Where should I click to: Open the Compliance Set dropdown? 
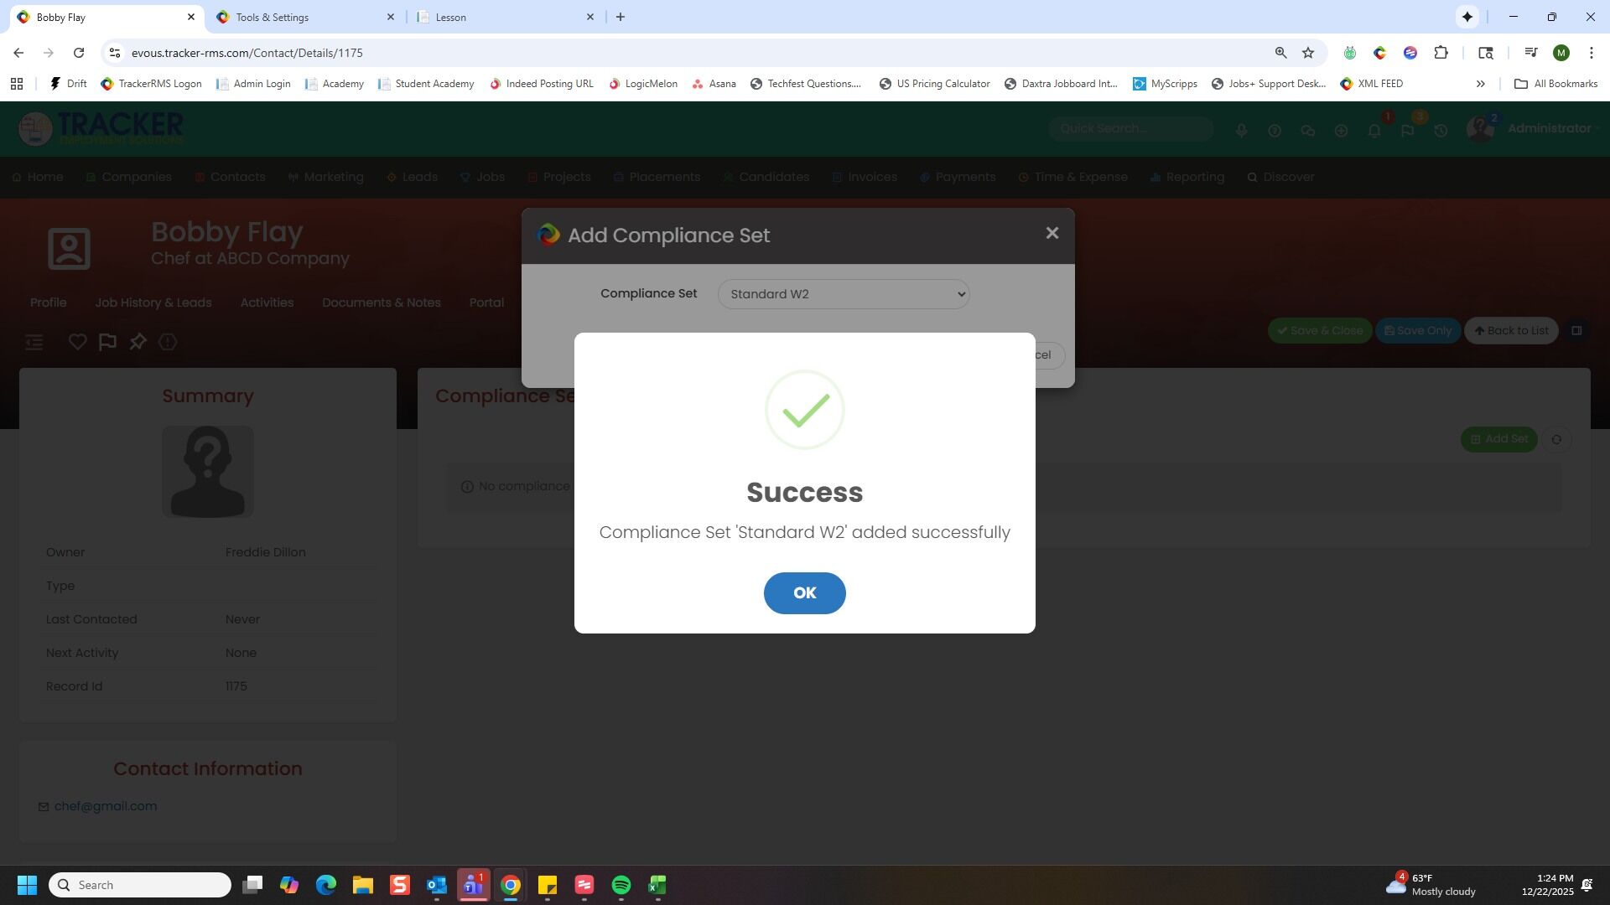tap(843, 294)
